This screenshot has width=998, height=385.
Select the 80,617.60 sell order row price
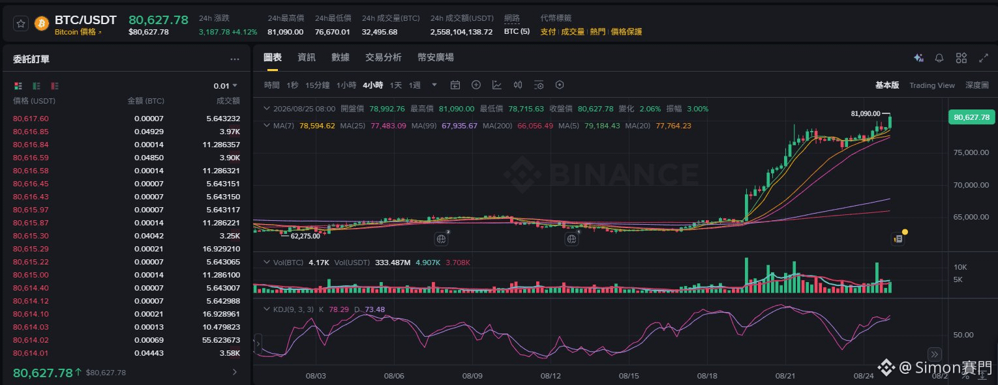(31, 119)
